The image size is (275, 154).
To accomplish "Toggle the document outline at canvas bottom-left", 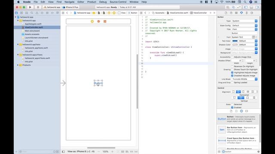I will (63, 151).
